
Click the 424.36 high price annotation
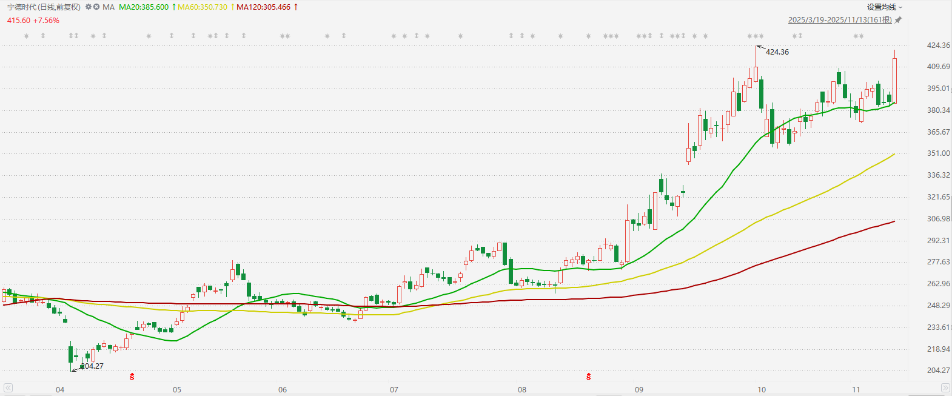[777, 52]
